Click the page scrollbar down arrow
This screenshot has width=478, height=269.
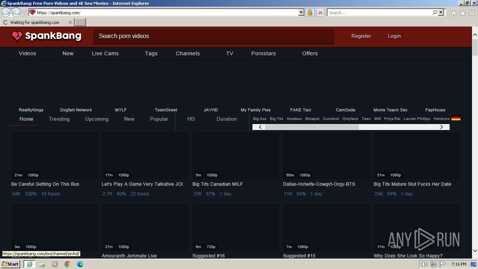click(x=475, y=251)
